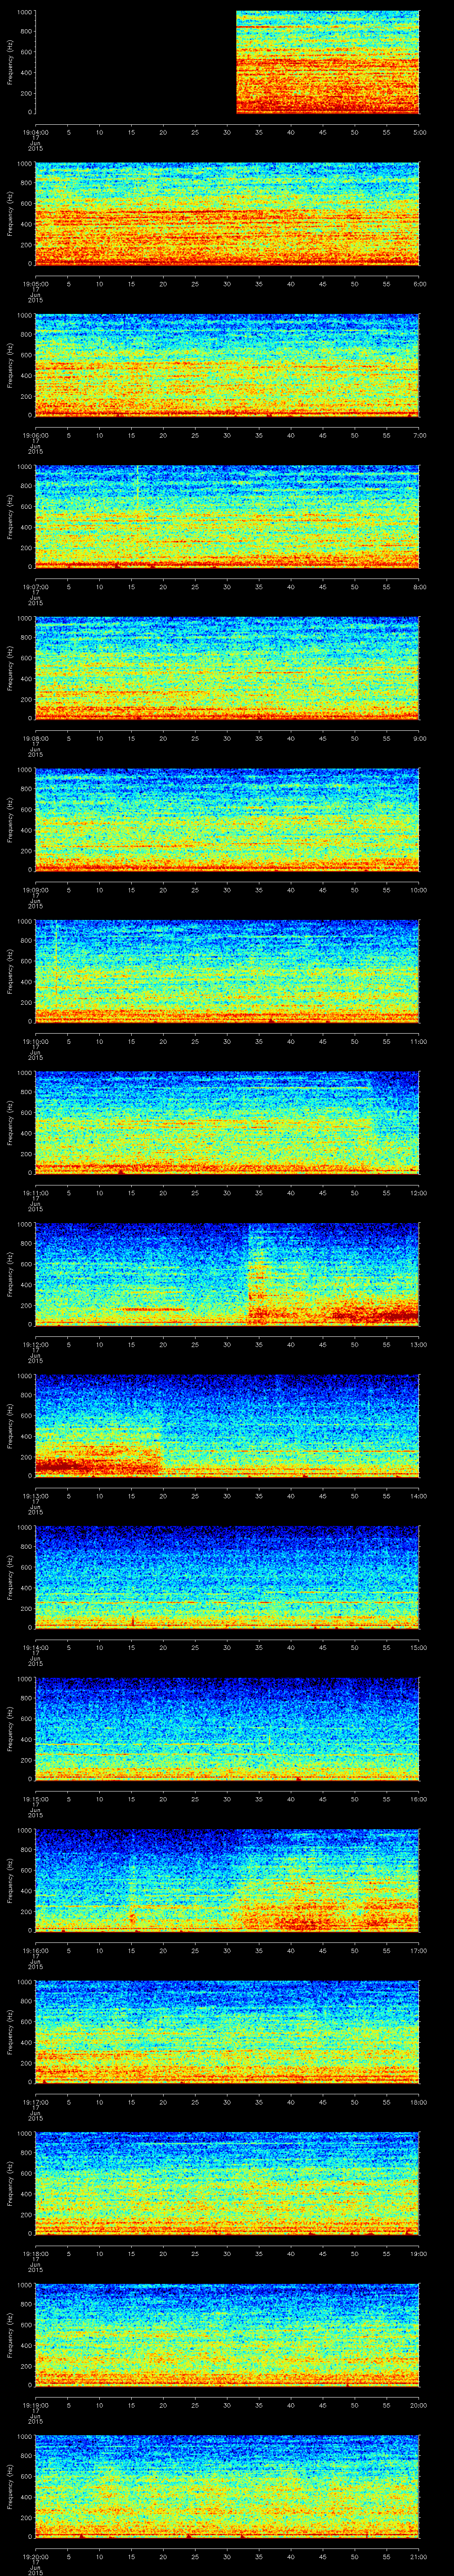Select the 7:00 end-of-axis label
The height and width of the screenshot is (2576, 454).
pos(419,434)
